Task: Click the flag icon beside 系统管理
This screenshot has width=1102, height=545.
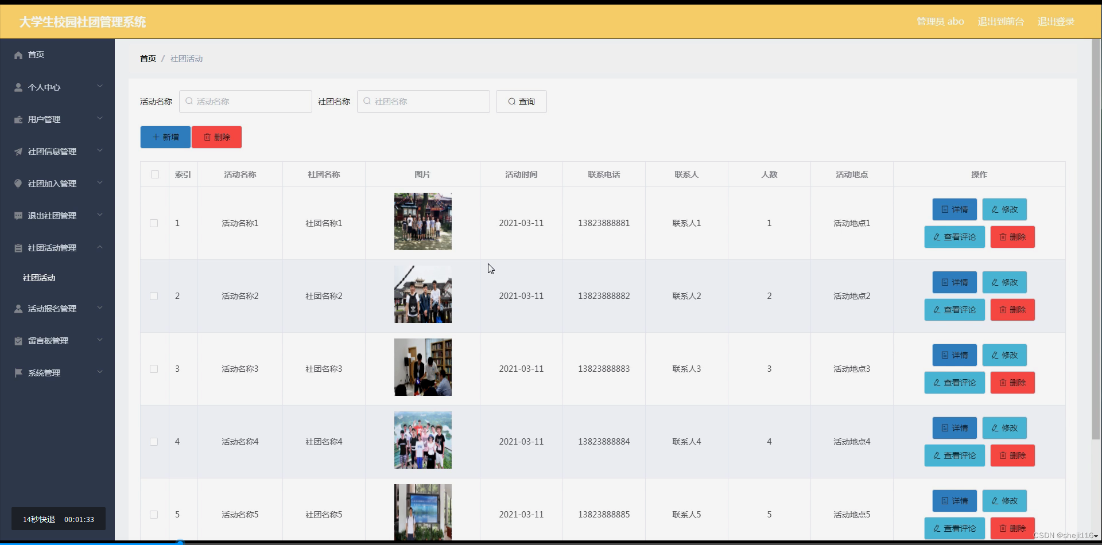Action: (17, 373)
